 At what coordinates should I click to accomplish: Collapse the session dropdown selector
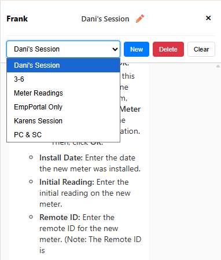click(64, 49)
